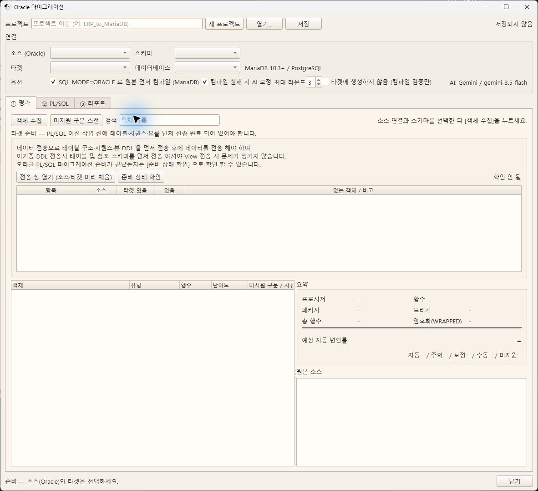Click the 미지원 구문 / 사유 column header
Image resolution: width=538 pixels, height=491 pixels.
(271, 285)
